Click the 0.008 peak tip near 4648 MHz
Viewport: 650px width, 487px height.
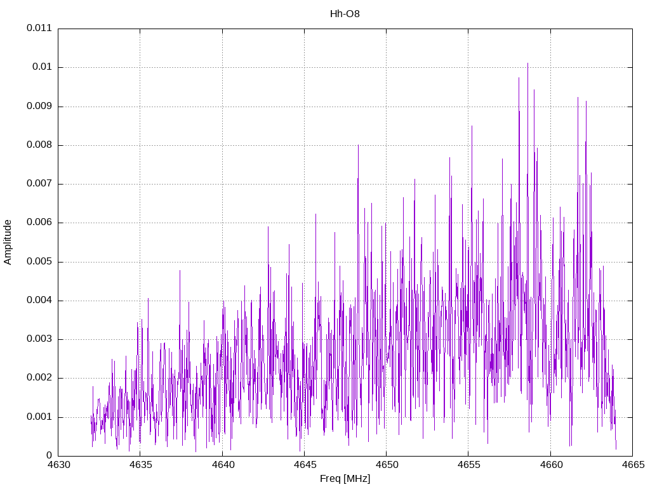tap(358, 145)
